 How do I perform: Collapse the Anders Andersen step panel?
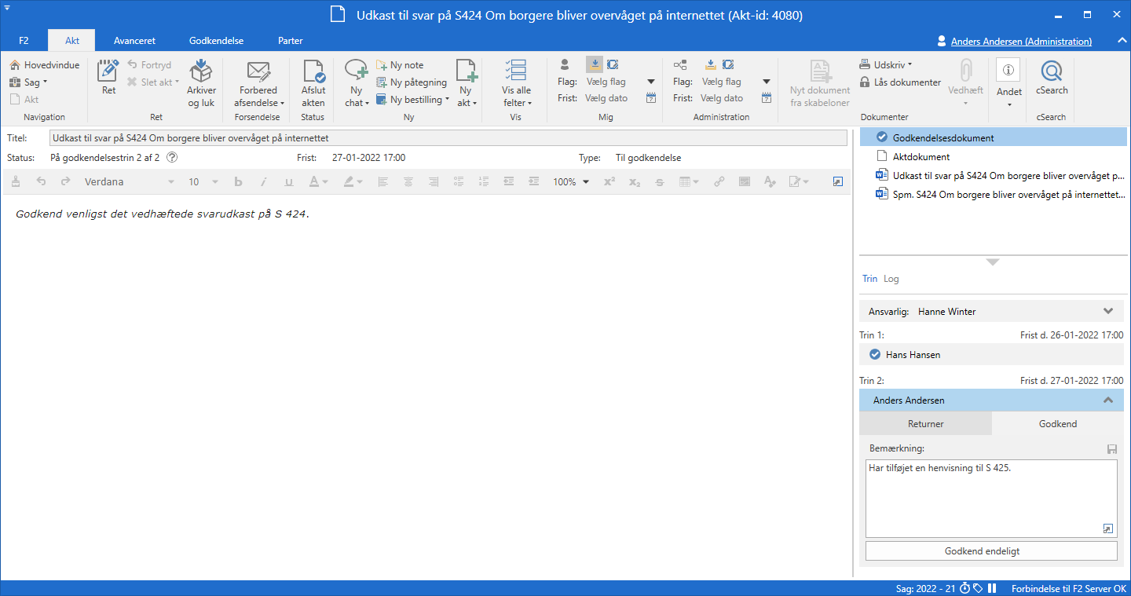click(1108, 400)
